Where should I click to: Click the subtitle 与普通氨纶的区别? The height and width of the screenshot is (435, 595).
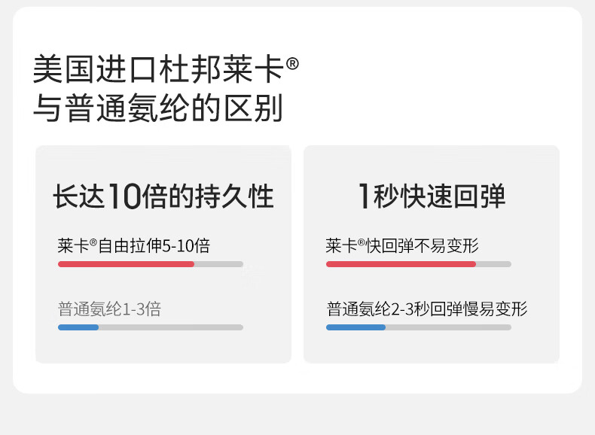[x=158, y=108]
